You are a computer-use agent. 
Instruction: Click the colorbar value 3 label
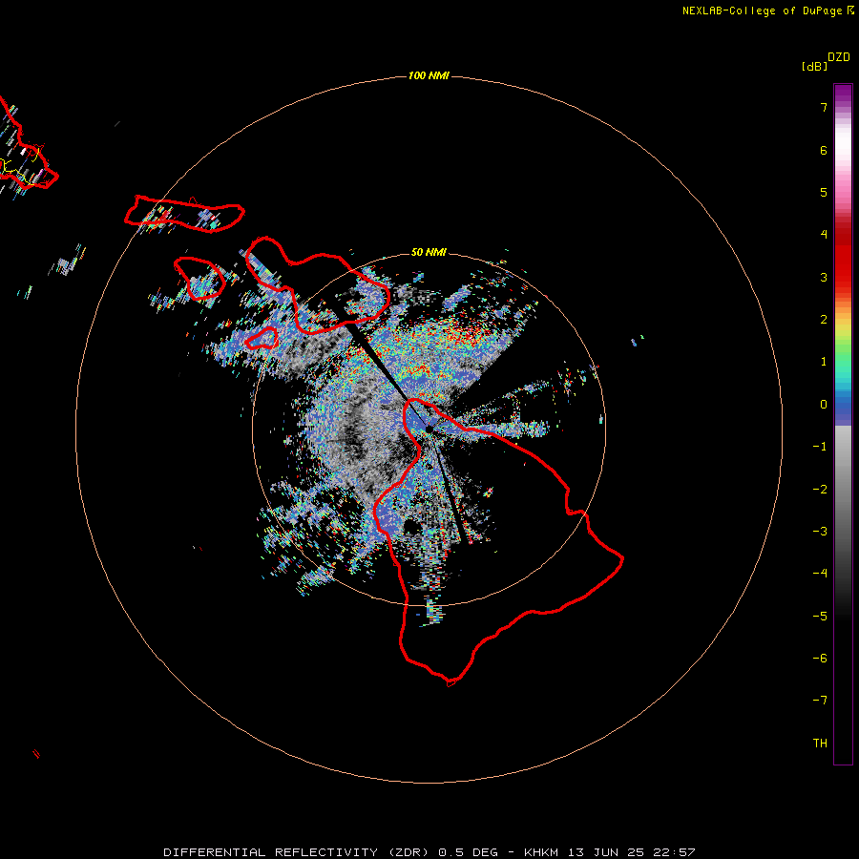(824, 277)
